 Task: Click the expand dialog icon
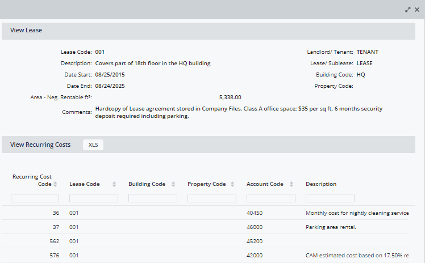click(407, 10)
